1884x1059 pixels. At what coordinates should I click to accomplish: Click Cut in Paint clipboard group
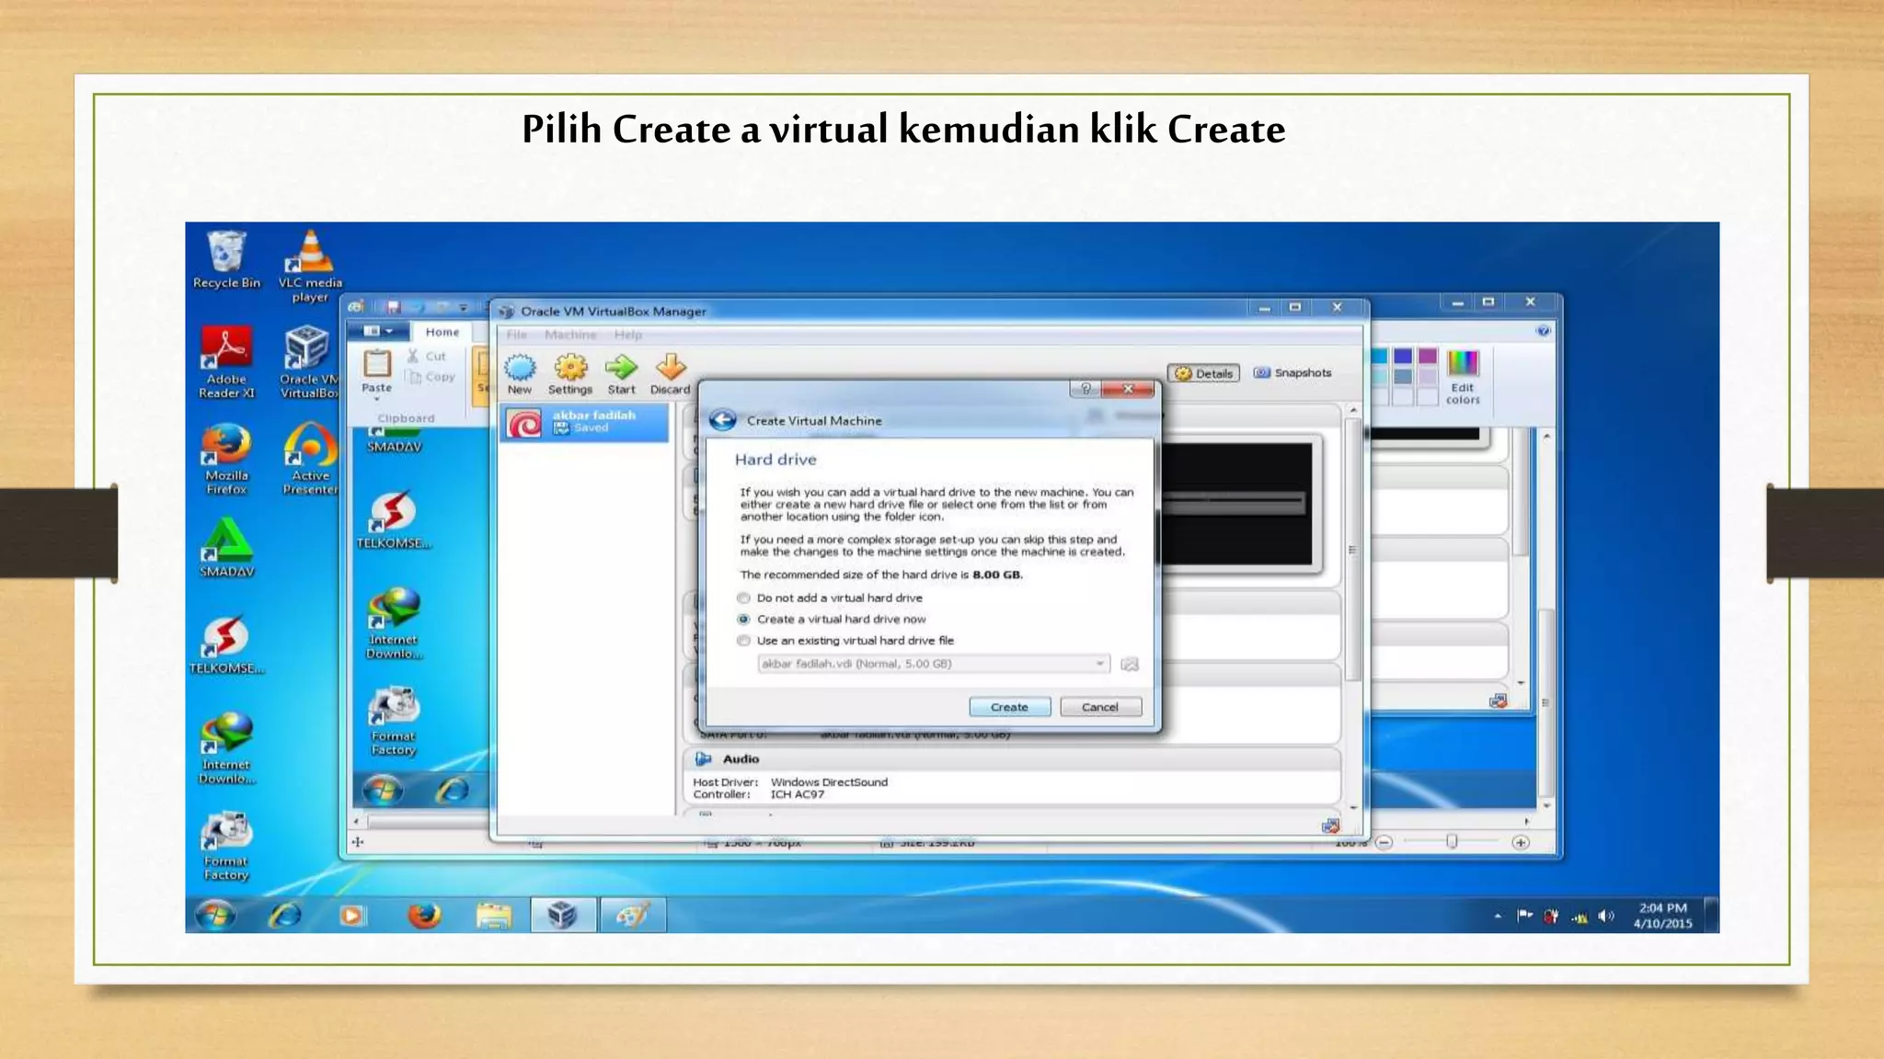[427, 356]
